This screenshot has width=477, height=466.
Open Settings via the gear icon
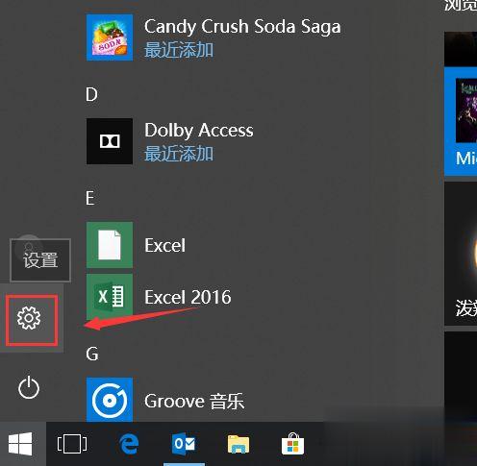pyautogui.click(x=29, y=318)
